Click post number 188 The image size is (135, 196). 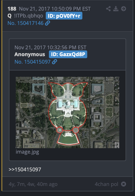(x=12, y=9)
